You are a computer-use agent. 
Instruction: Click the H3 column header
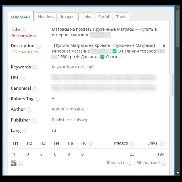(x=43, y=143)
